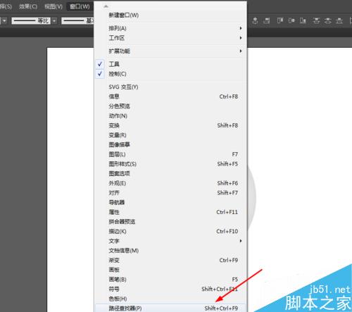The height and width of the screenshot is (312, 352).
Task: Open the 动作(N) panel
Action: pos(170,116)
